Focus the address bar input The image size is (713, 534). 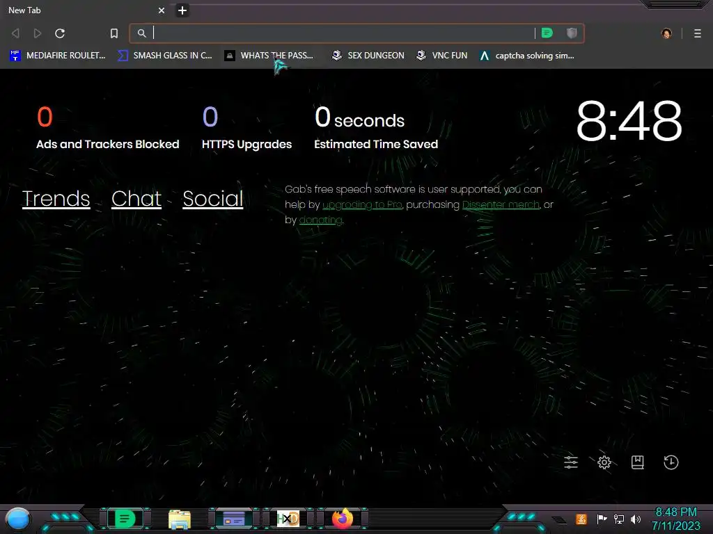click(343, 33)
